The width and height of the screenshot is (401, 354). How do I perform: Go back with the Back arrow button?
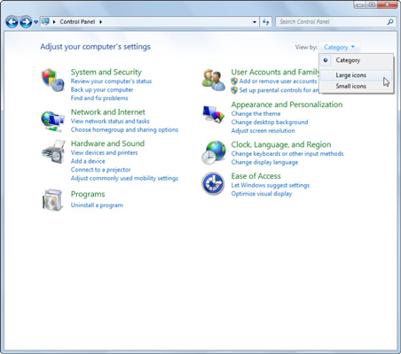click(x=12, y=22)
